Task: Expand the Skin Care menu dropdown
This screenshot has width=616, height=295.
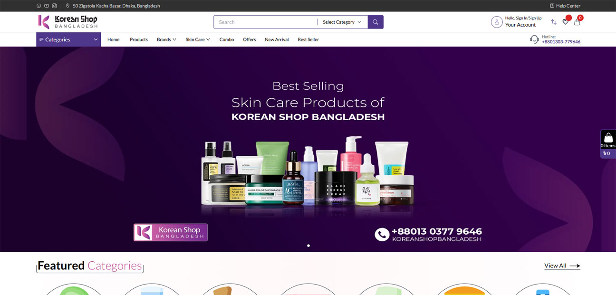Action: (x=198, y=39)
